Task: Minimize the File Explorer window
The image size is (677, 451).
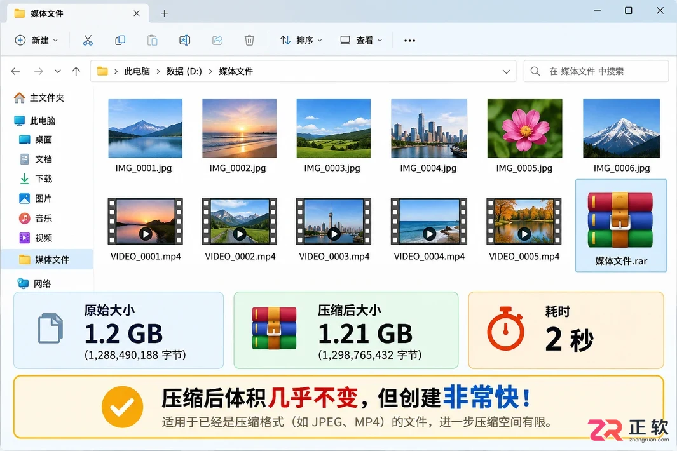Action: coord(597,11)
